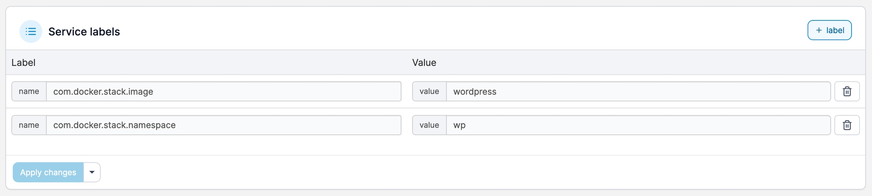Click the name prefix of the namespace row

(x=29, y=125)
